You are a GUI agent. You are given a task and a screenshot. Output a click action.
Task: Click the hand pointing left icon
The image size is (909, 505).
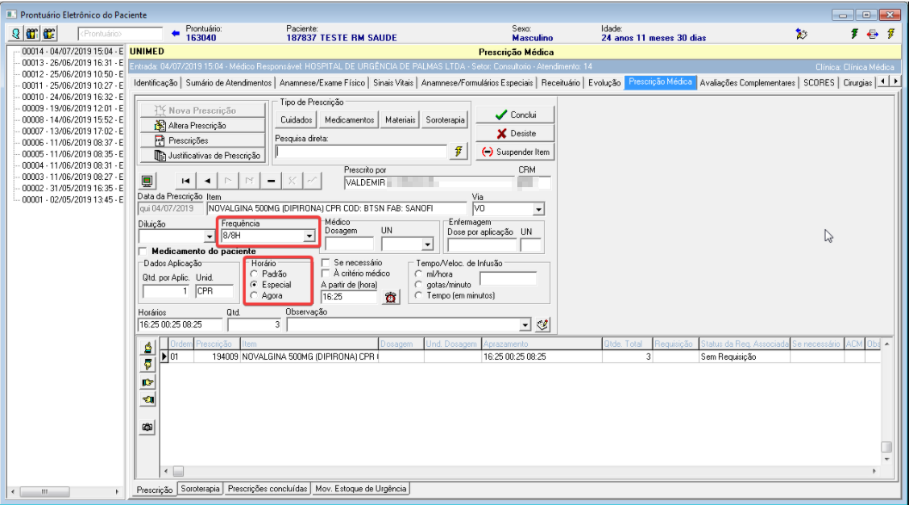coord(147,399)
